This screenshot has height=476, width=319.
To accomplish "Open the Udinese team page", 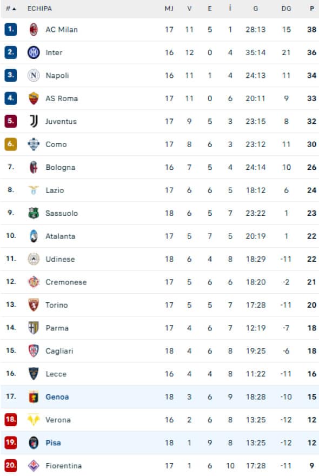I will click(x=60, y=259).
